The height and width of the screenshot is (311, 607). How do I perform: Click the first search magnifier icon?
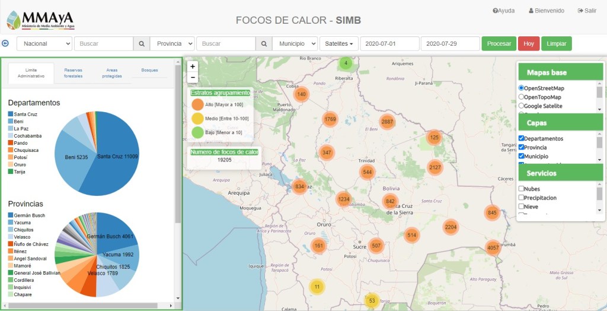pos(142,44)
